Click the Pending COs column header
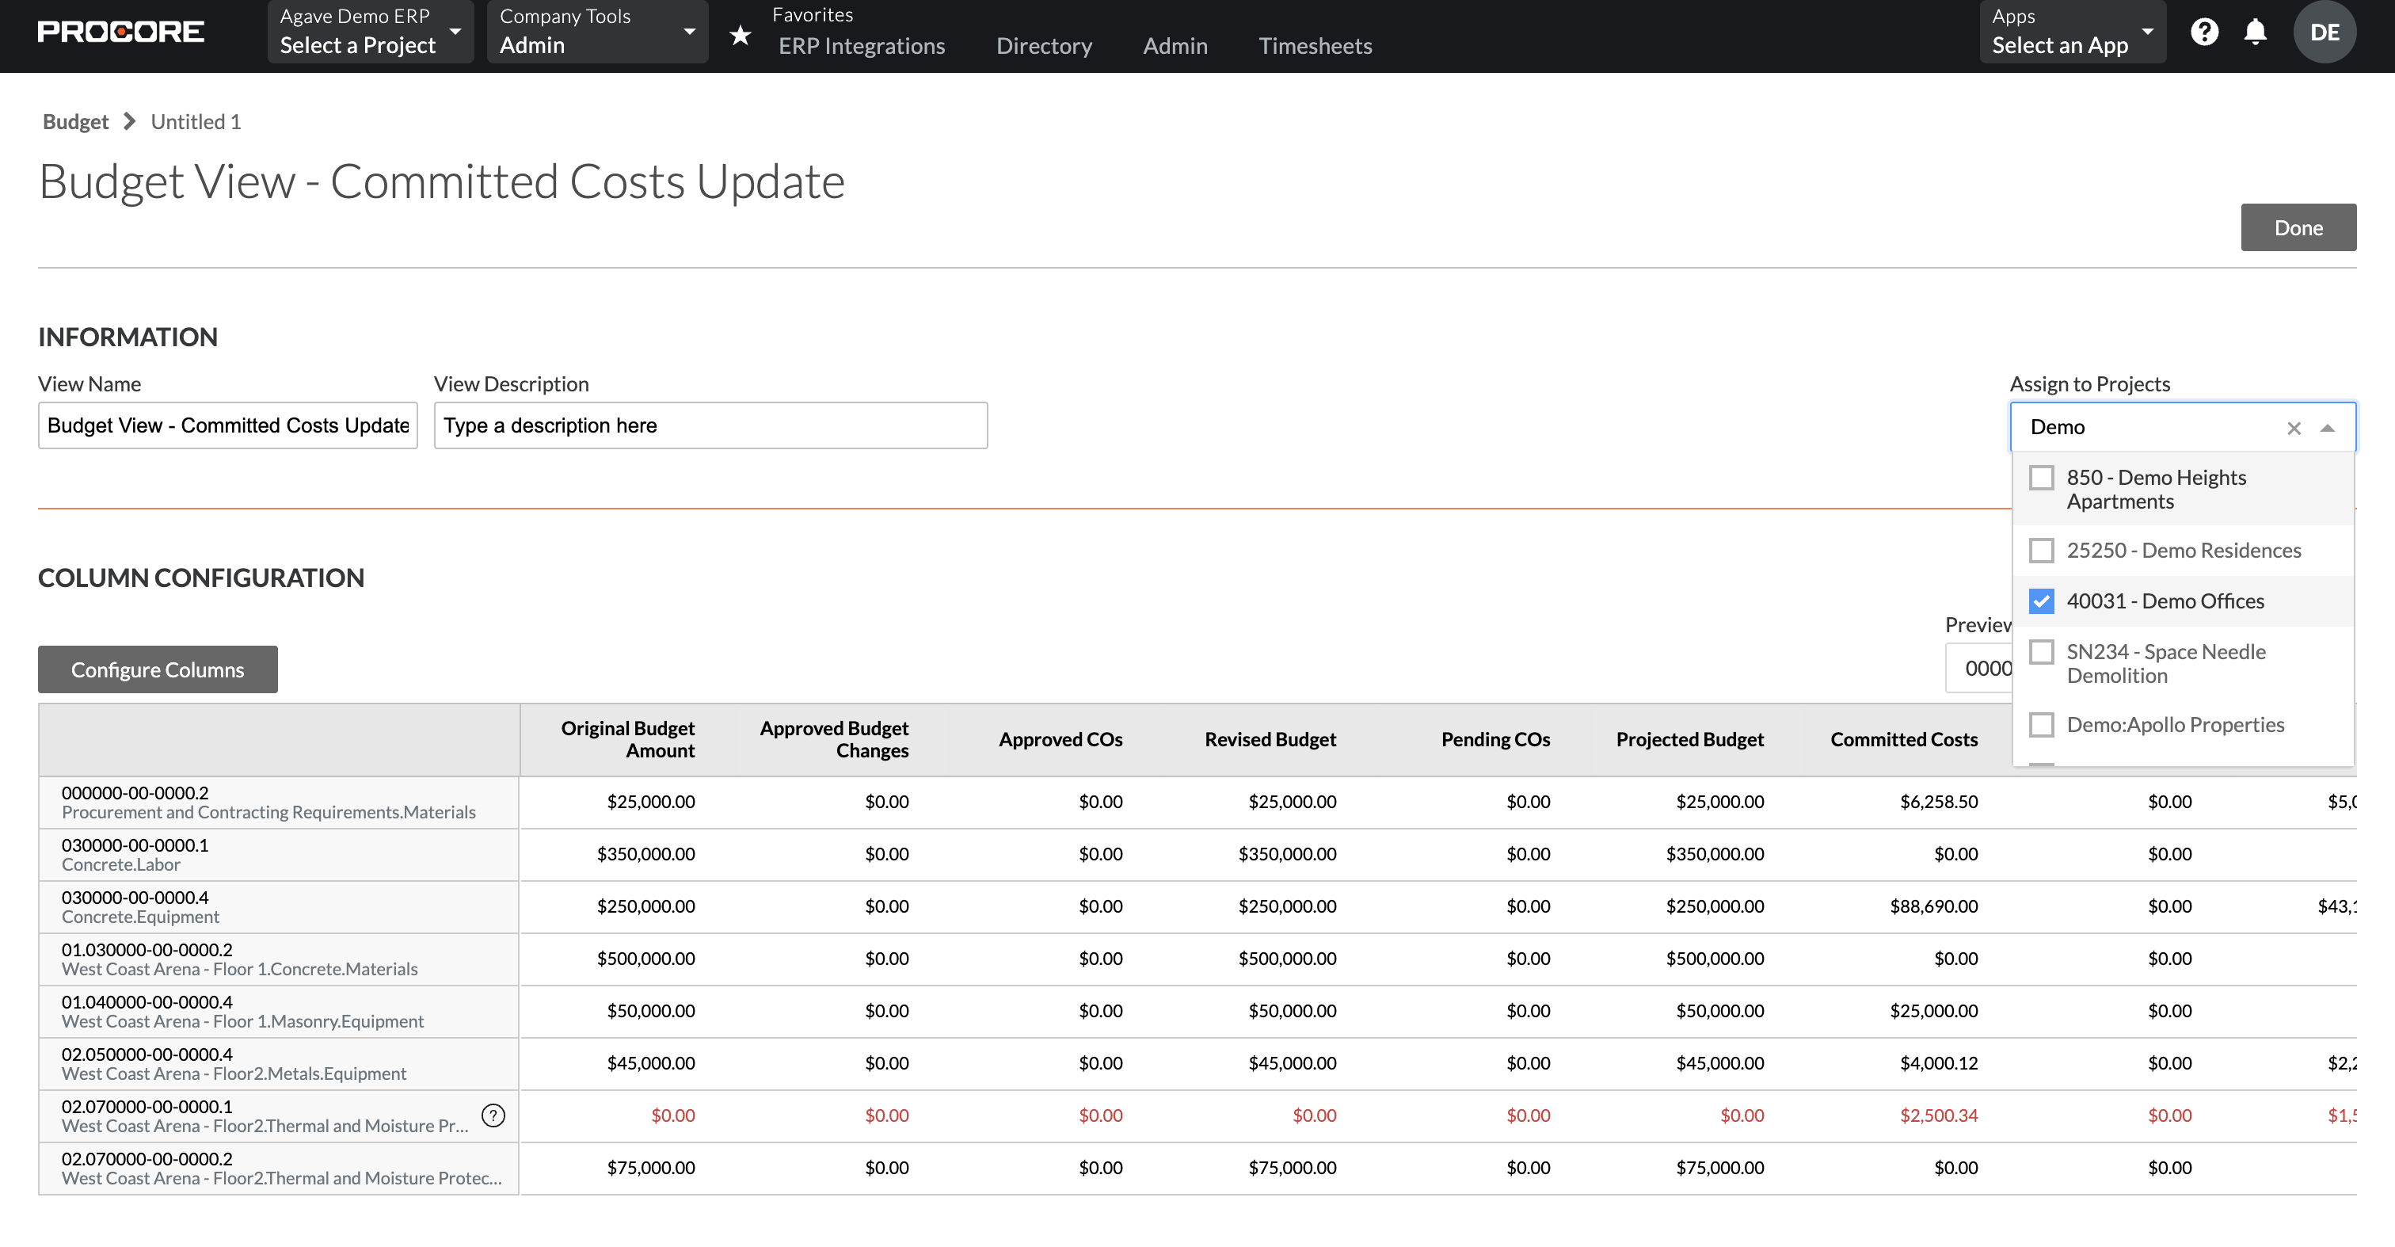 [1495, 739]
